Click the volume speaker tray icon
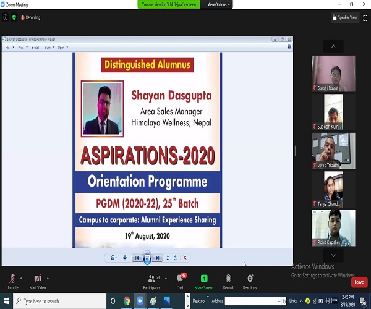371x309 pixels. [x=327, y=301]
